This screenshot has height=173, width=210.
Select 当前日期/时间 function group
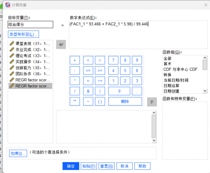pyautogui.click(x=176, y=80)
